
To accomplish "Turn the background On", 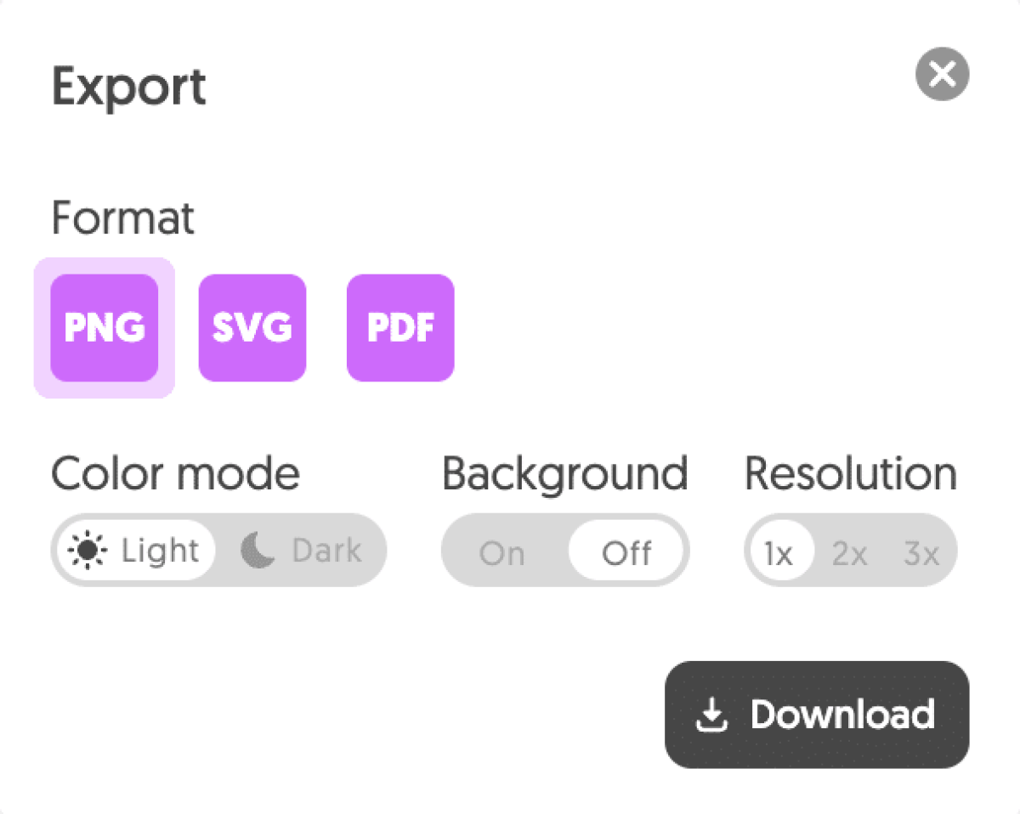I will (x=501, y=553).
